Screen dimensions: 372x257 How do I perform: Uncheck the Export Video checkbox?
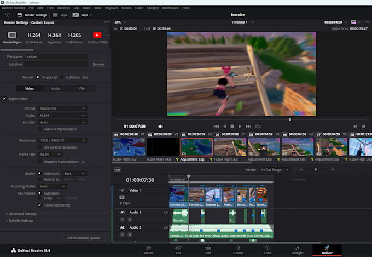click(4, 99)
